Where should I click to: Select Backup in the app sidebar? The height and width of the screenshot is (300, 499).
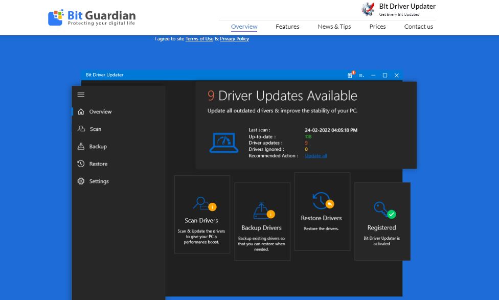coord(98,146)
